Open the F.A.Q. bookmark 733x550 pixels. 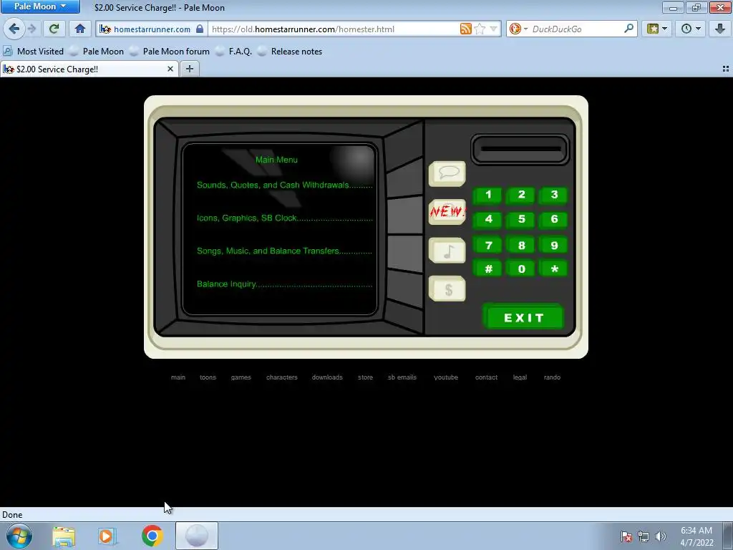(234, 52)
